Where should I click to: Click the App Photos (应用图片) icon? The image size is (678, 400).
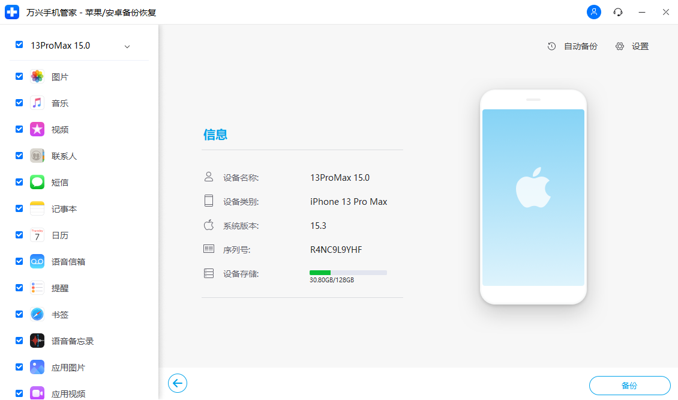(x=37, y=367)
